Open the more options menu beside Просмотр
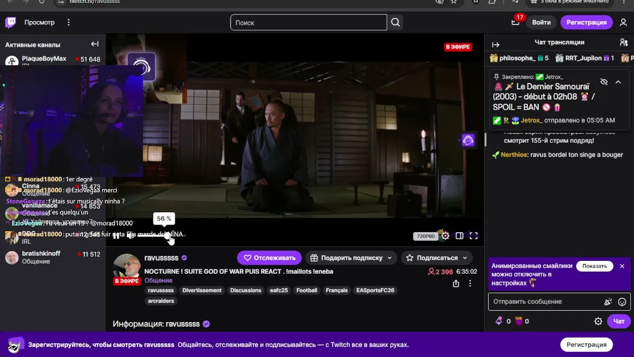This screenshot has width=634, height=357. [69, 22]
